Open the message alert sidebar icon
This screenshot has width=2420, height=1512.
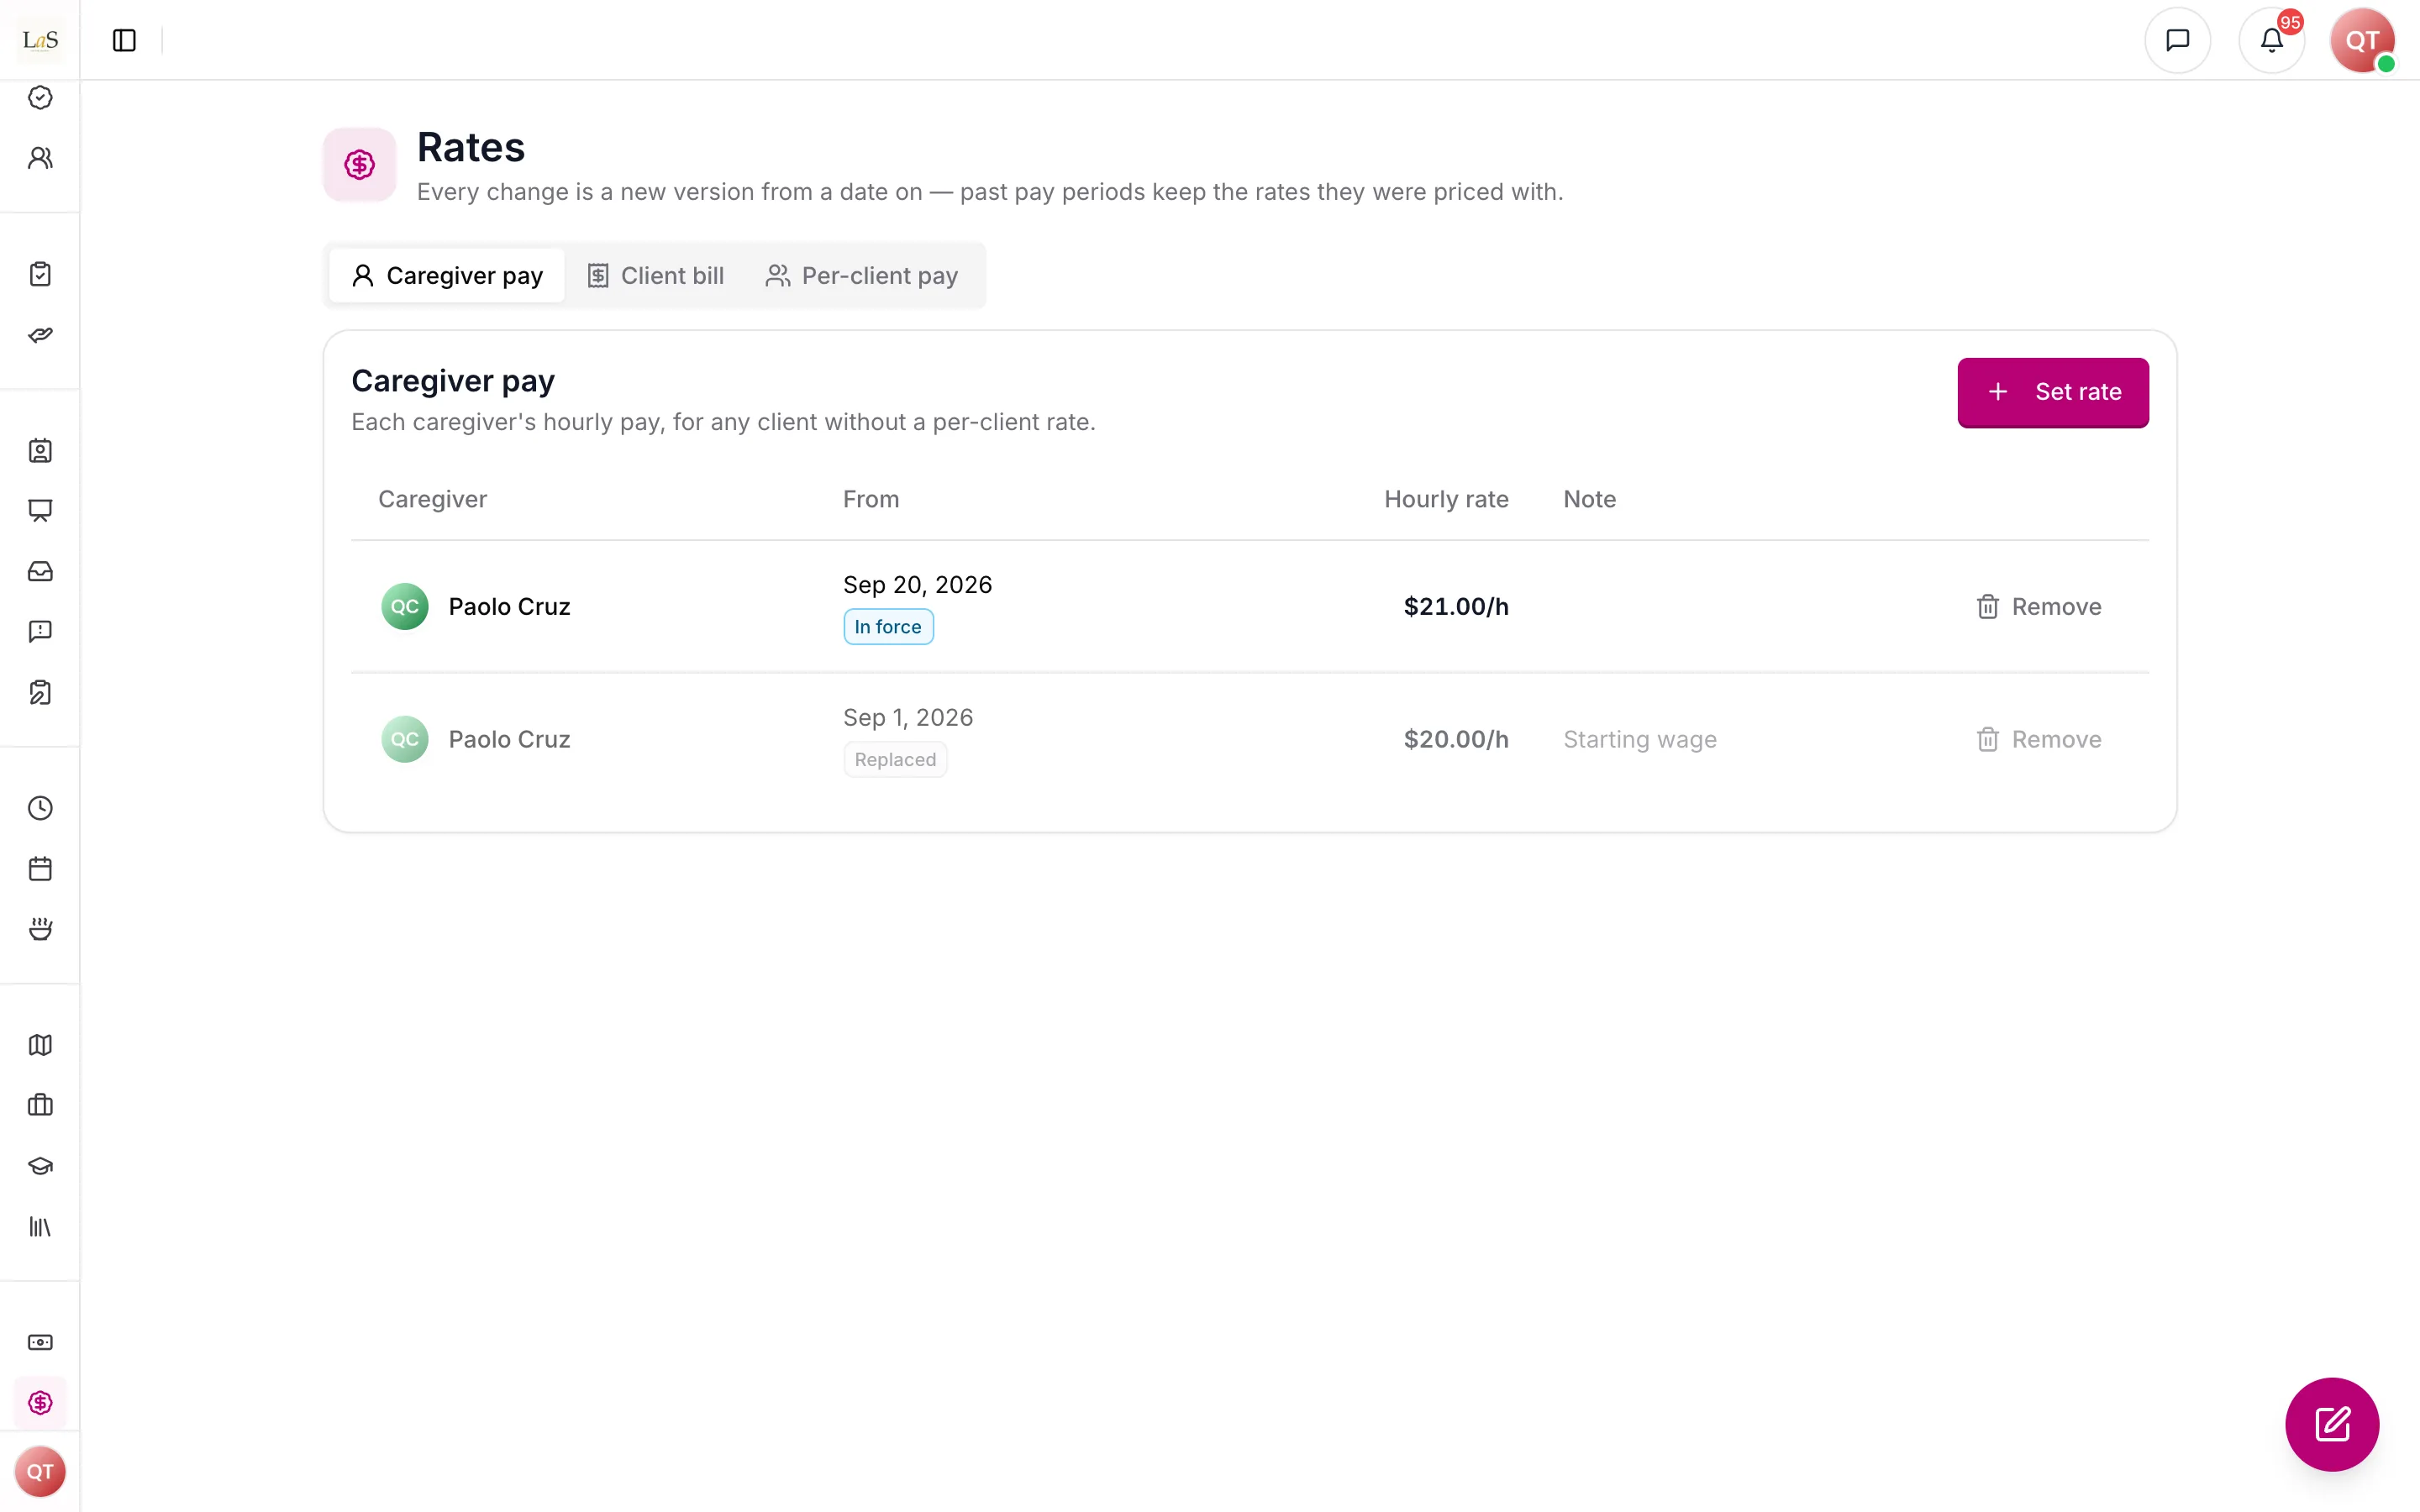click(40, 632)
